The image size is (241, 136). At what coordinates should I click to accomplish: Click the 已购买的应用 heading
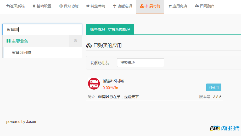tap(108, 45)
